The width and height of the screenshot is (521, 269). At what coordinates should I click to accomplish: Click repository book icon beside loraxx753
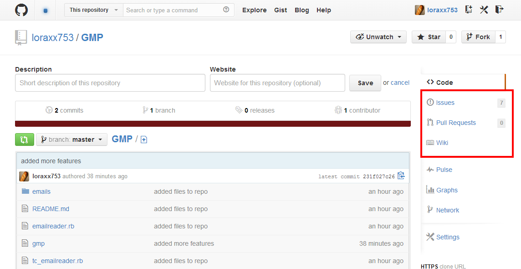20,37
